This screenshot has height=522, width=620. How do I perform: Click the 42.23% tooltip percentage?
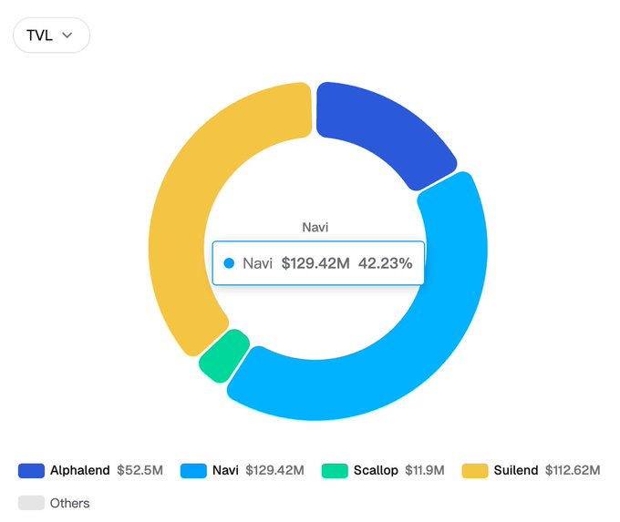(x=385, y=263)
